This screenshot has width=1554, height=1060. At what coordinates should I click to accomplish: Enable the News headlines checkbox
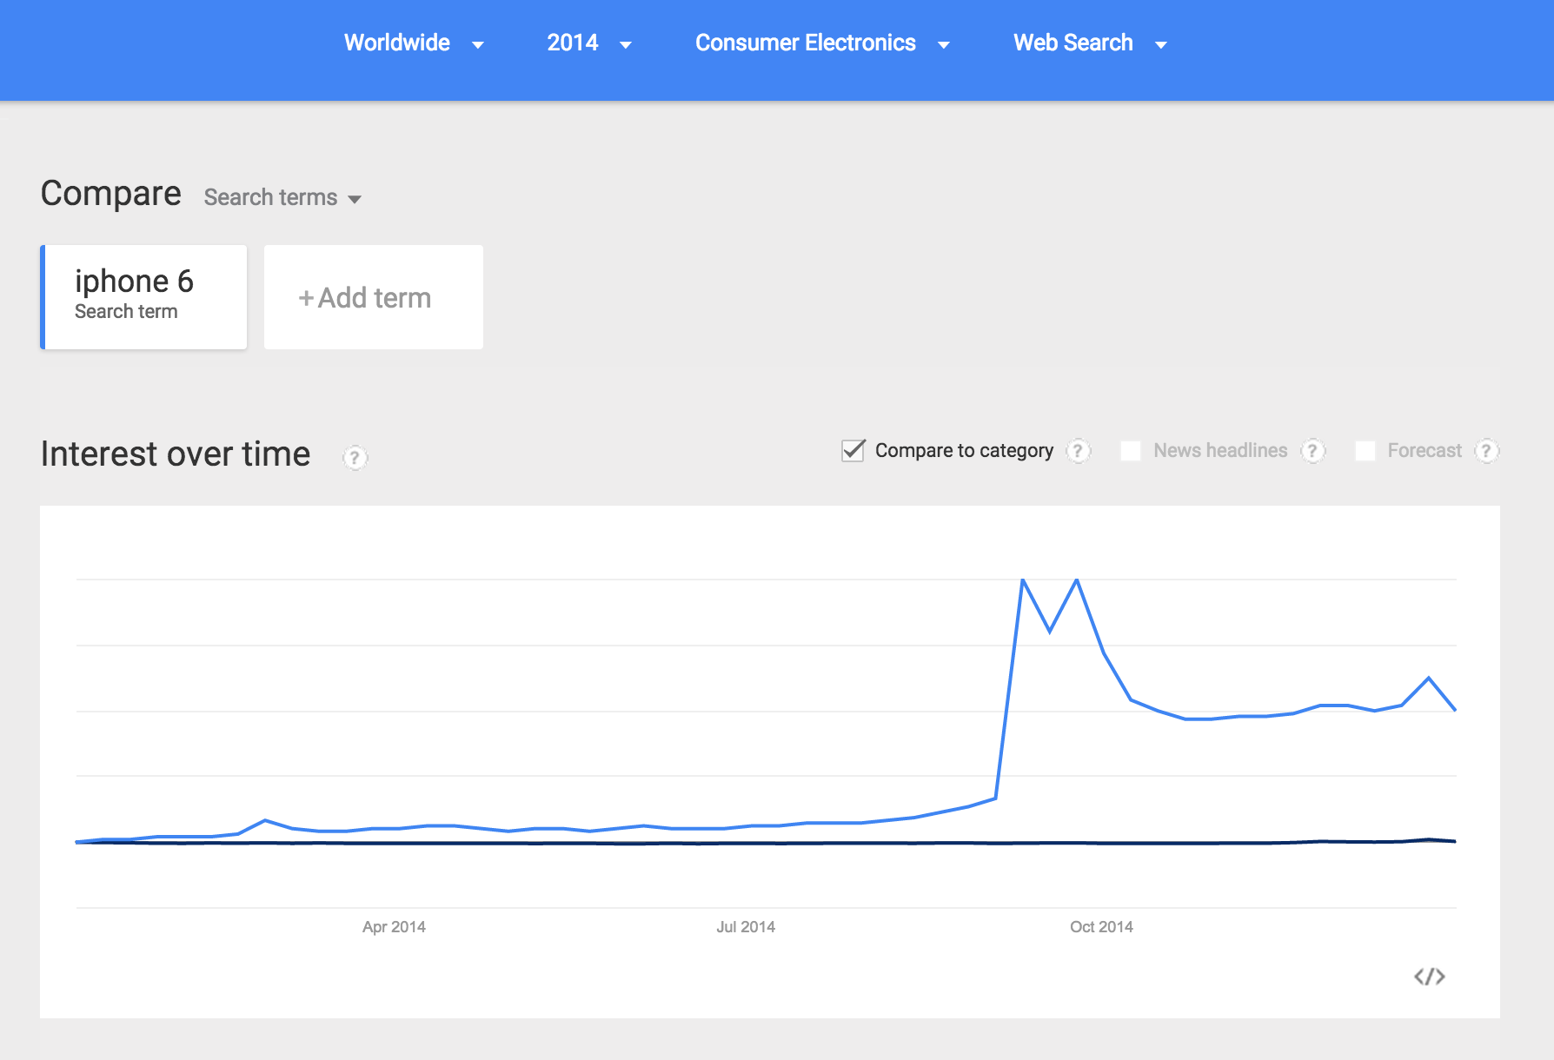1131,451
